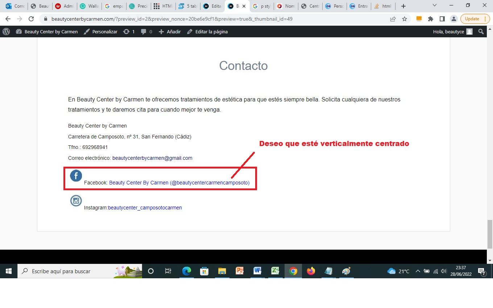The width and height of the screenshot is (493, 308).
Task: Open PowerPoint from taskbar
Action: point(240,271)
